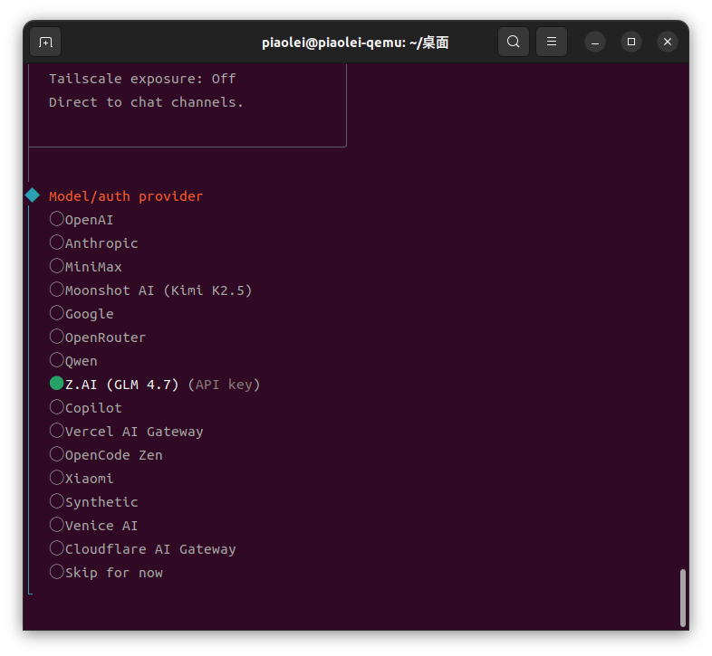This screenshot has height=656, width=712.
Task: Select Moonshot AI (Kimi K2.5) provider
Action: 150,290
